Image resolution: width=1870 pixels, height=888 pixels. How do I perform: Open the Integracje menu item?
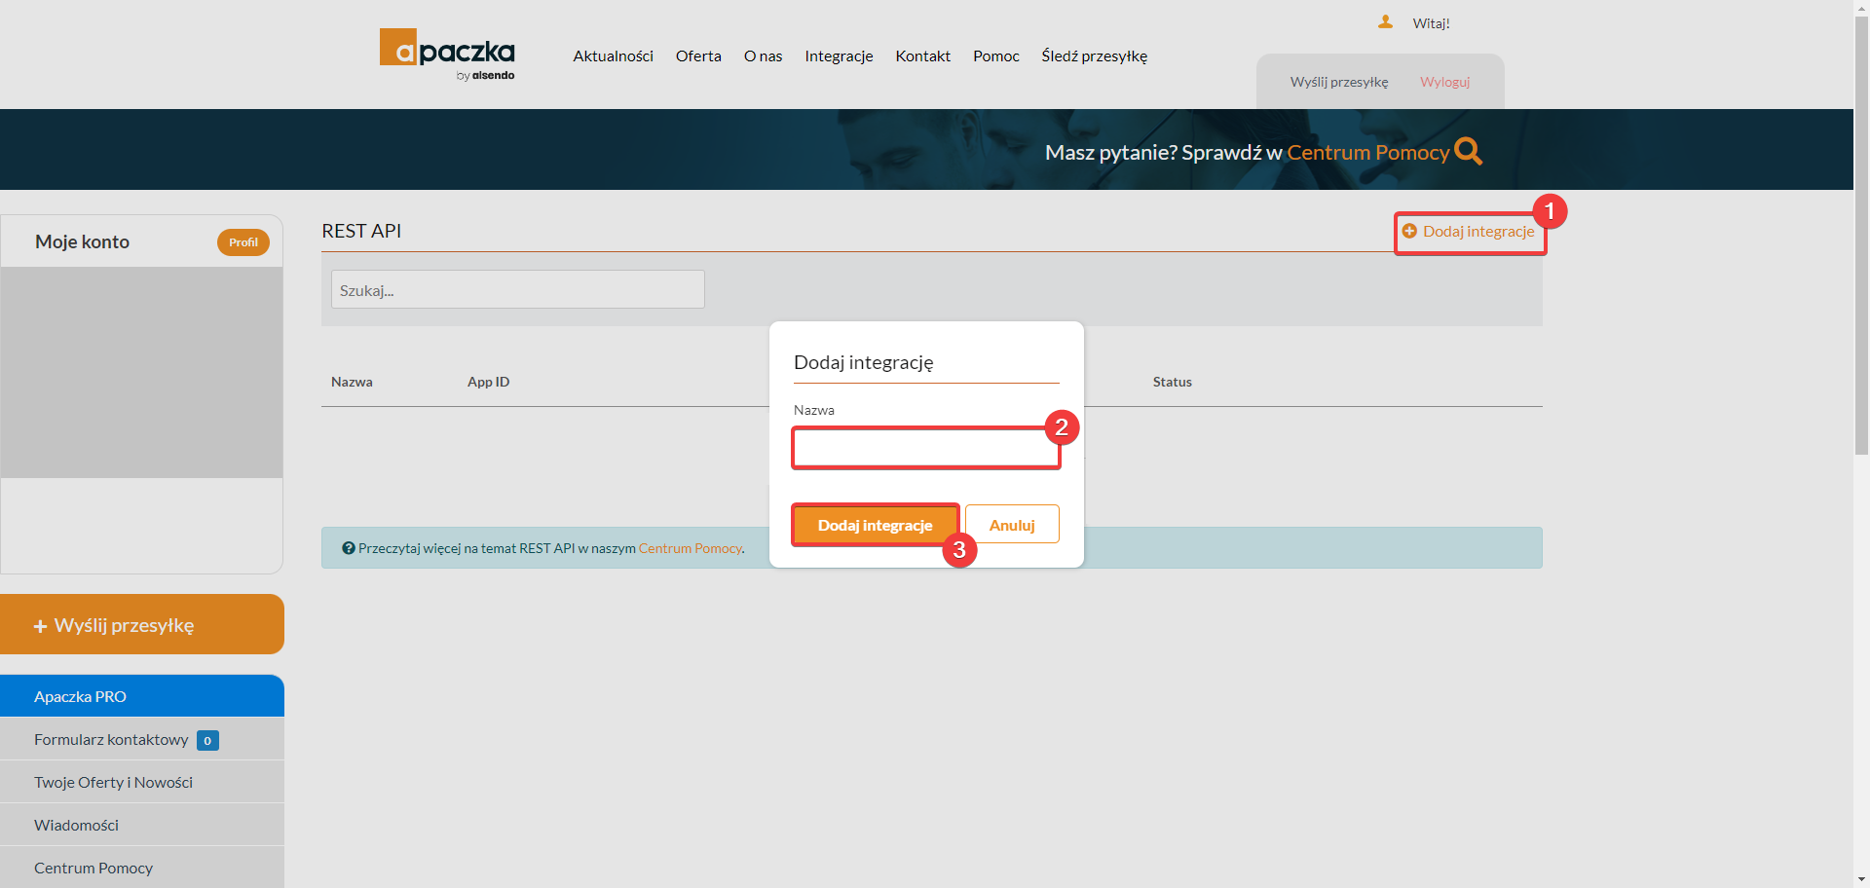tap(838, 55)
